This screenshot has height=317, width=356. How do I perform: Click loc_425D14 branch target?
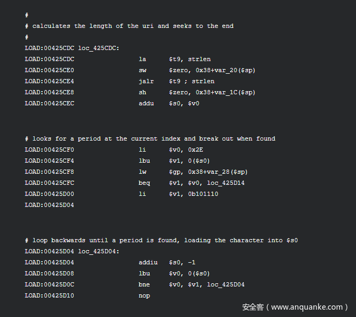coord(226,183)
